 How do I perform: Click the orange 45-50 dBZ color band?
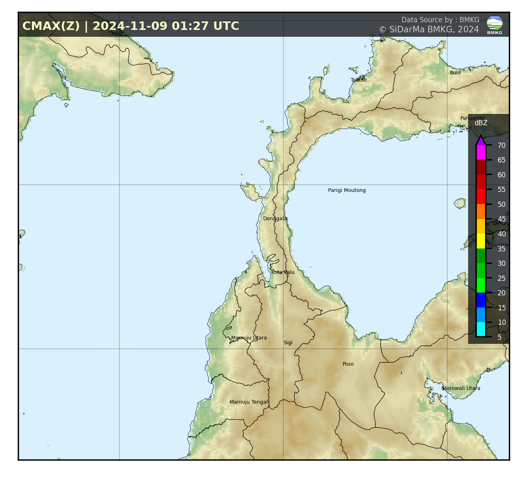tap(481, 211)
